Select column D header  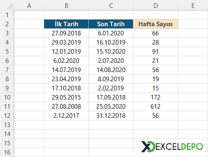[155, 5]
